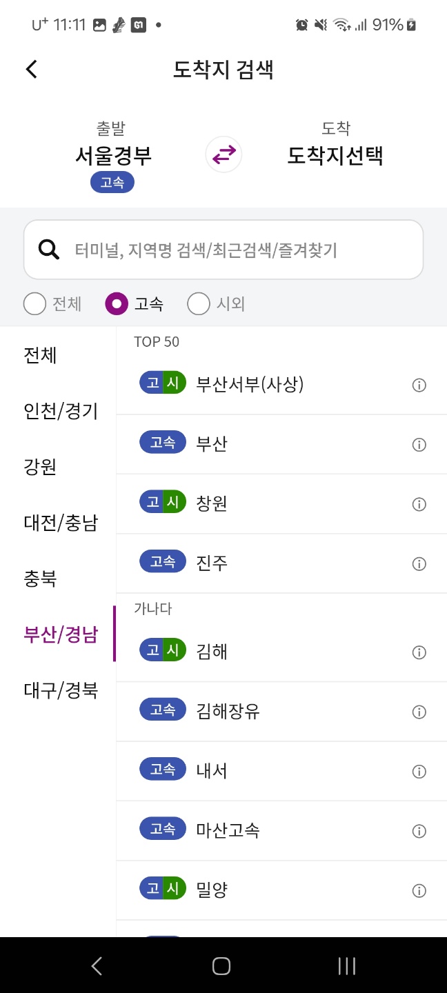Tap the terminal search input field
Screen dimensions: 447x993
pos(223,249)
